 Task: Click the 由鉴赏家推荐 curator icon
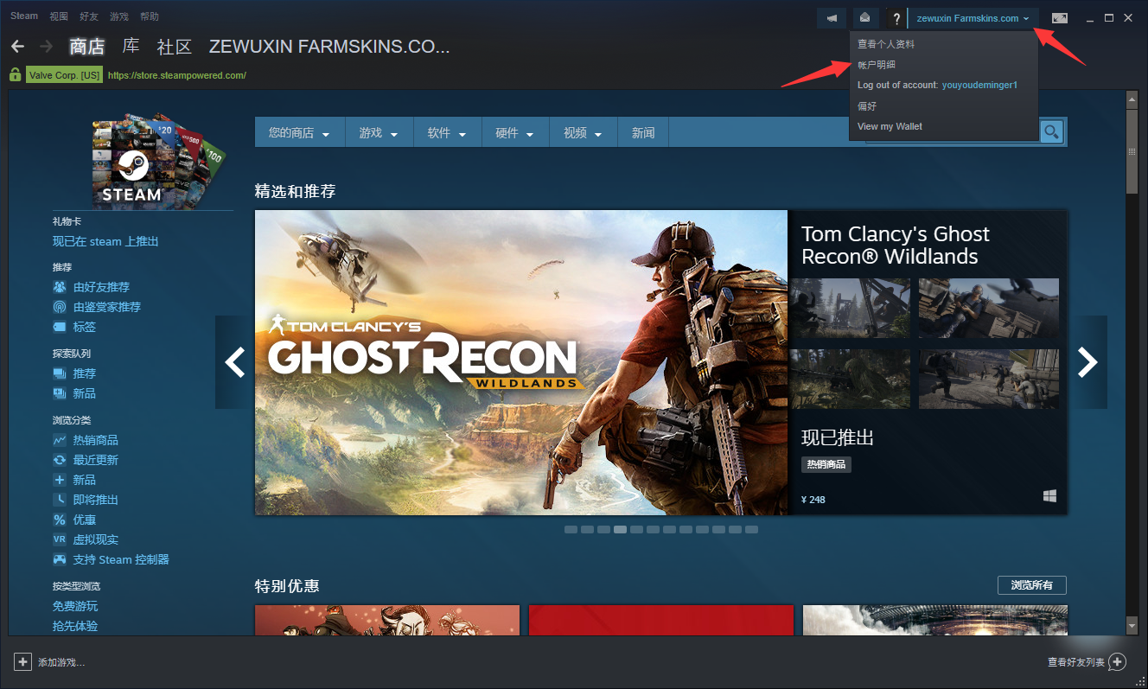(x=60, y=307)
